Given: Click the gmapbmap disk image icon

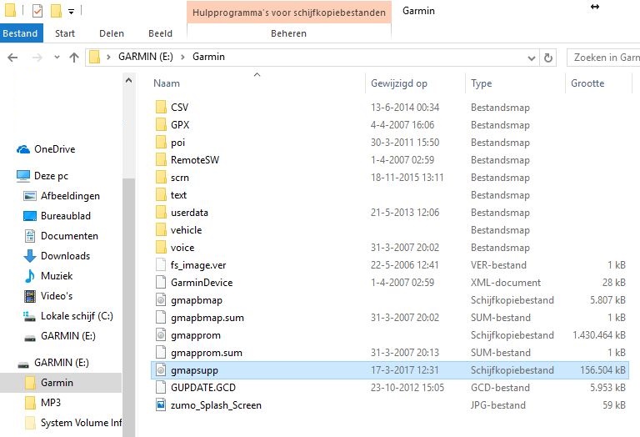Looking at the screenshot, I should coord(161,300).
